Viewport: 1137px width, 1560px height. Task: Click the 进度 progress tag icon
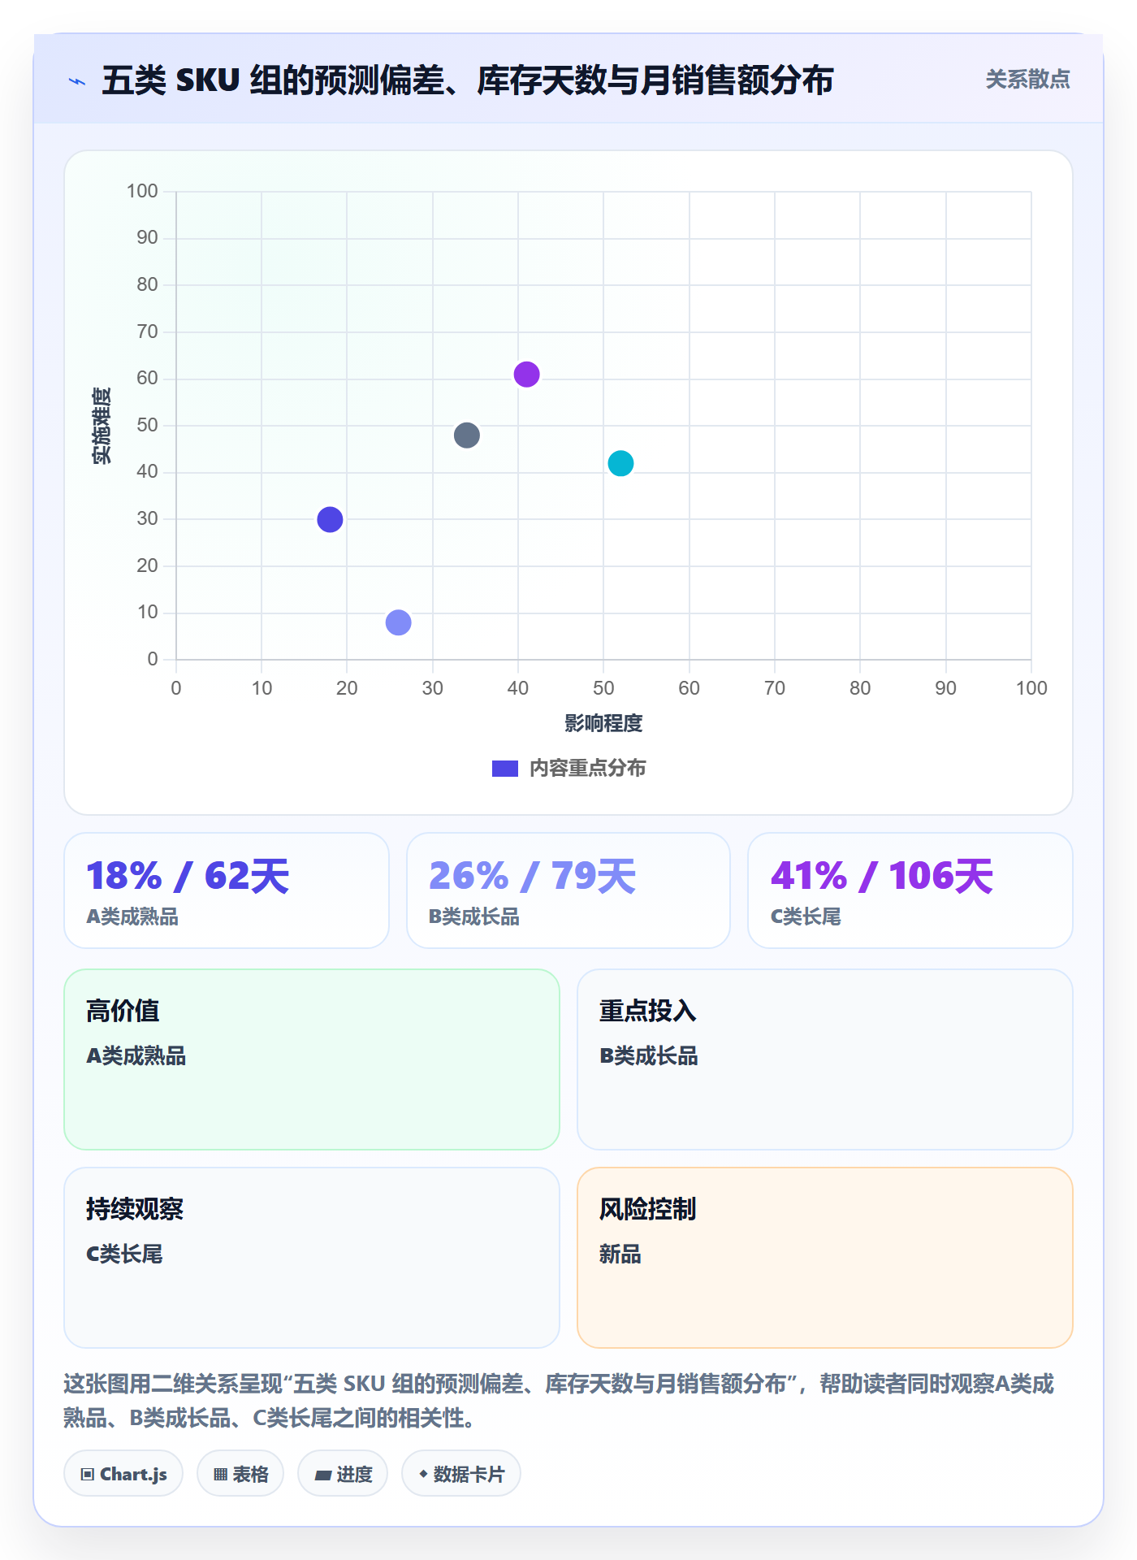pos(323,1475)
